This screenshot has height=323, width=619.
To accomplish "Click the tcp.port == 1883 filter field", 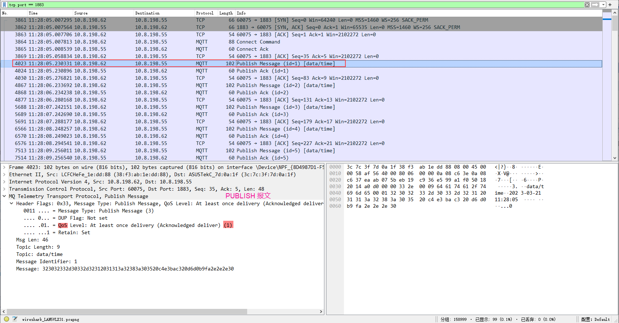I will coord(295,5).
